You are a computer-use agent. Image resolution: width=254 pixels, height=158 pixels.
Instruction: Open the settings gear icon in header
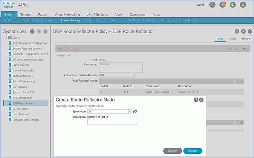click(x=243, y=5)
